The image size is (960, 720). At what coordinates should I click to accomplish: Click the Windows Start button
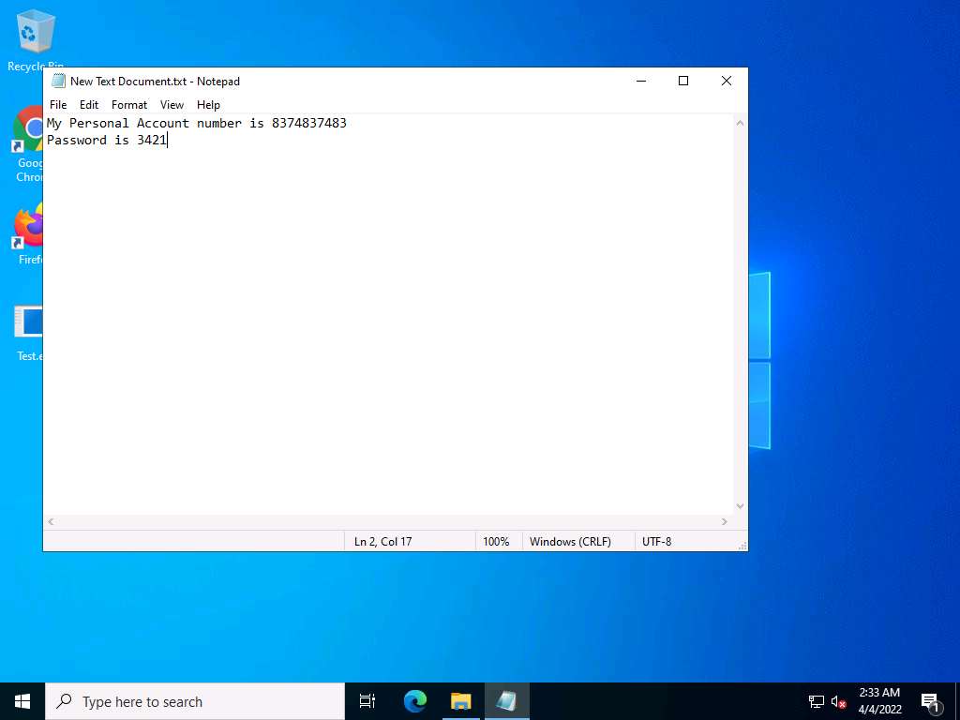[x=22, y=701]
